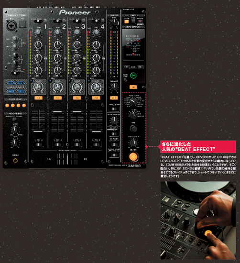The image size is (240, 263).
Task: Click the Pioneer logo on the mixer
Action: pyautogui.click(x=75, y=12)
